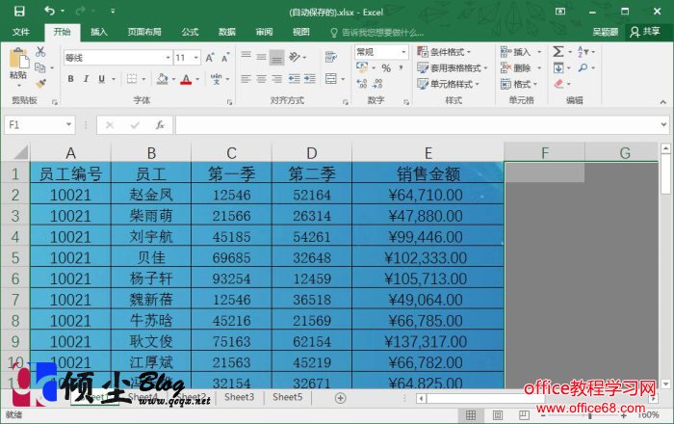Click Increase Indent icon

[309, 79]
